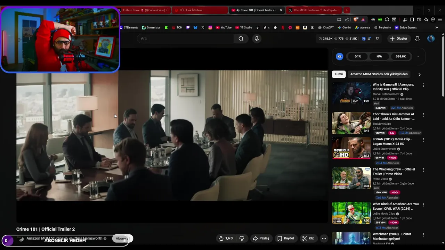
Task: Like the Crime 101 trailer
Action: pos(226,238)
